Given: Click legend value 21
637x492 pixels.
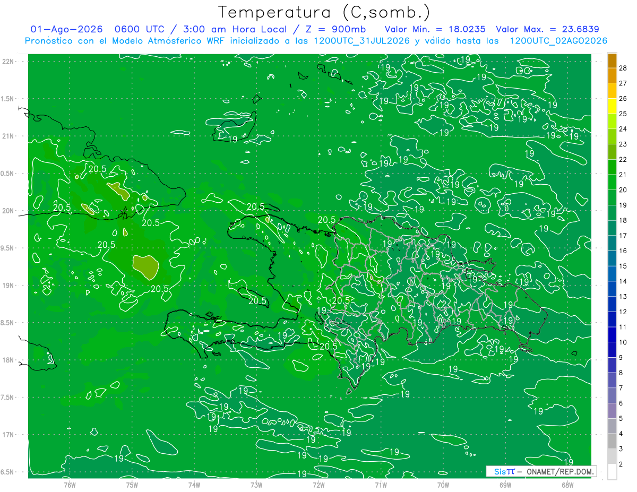Looking at the screenshot, I should point(623,175).
